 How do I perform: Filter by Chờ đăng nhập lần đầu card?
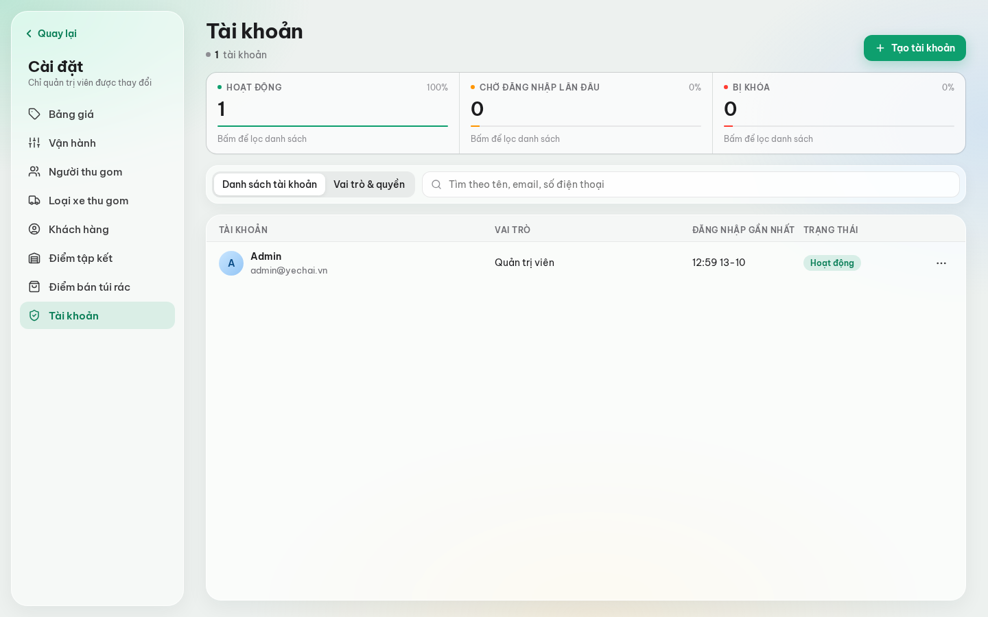point(586,113)
